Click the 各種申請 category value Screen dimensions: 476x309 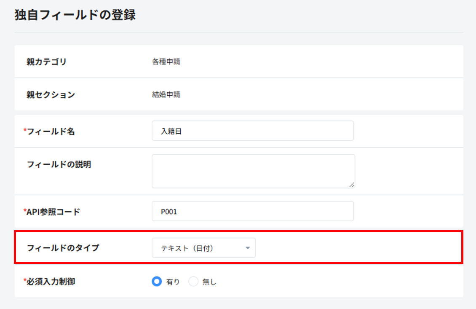pyautogui.click(x=166, y=62)
